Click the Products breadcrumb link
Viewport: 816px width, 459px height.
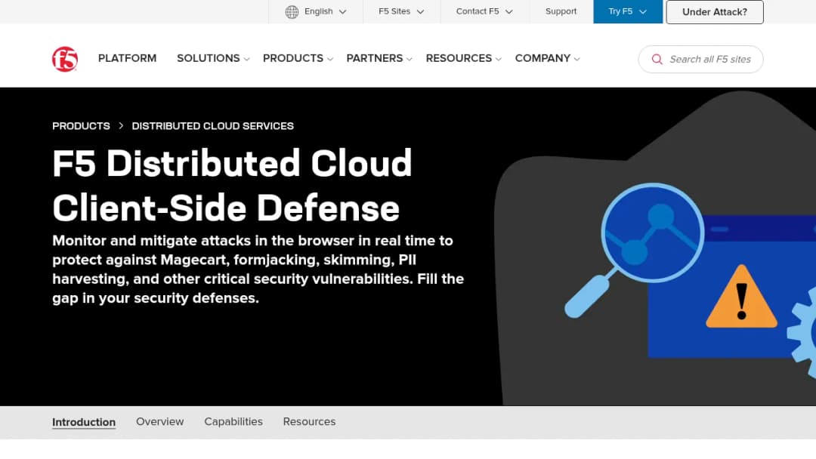coord(81,126)
